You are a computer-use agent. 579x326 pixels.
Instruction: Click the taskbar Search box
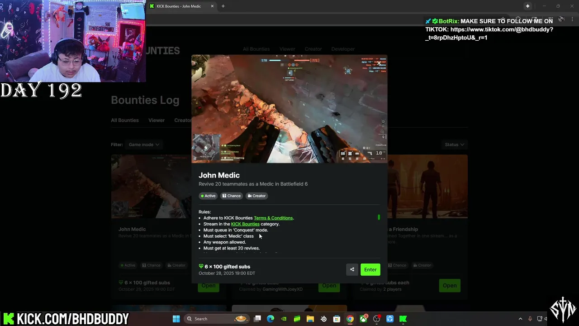coord(216,319)
